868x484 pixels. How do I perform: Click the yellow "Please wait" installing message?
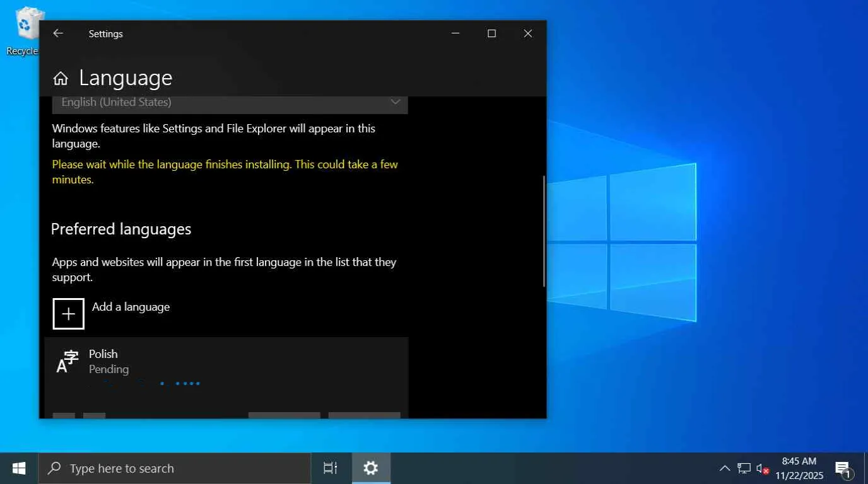225,172
